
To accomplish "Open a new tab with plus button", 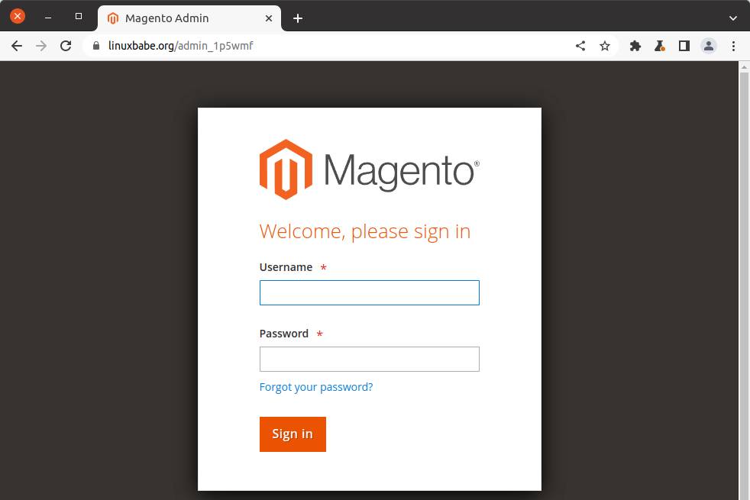I will click(x=298, y=18).
